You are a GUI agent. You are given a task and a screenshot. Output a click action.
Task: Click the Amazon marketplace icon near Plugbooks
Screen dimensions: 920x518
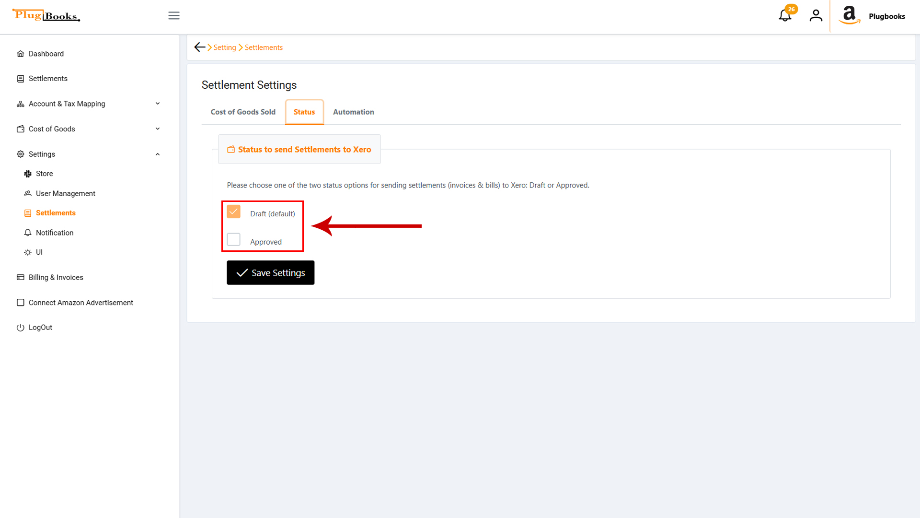click(x=849, y=15)
